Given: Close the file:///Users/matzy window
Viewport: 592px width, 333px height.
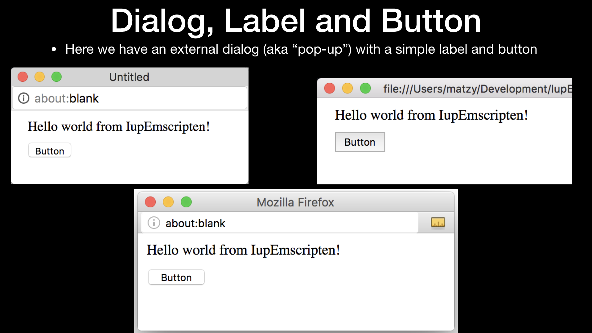Looking at the screenshot, I should tap(330, 88).
